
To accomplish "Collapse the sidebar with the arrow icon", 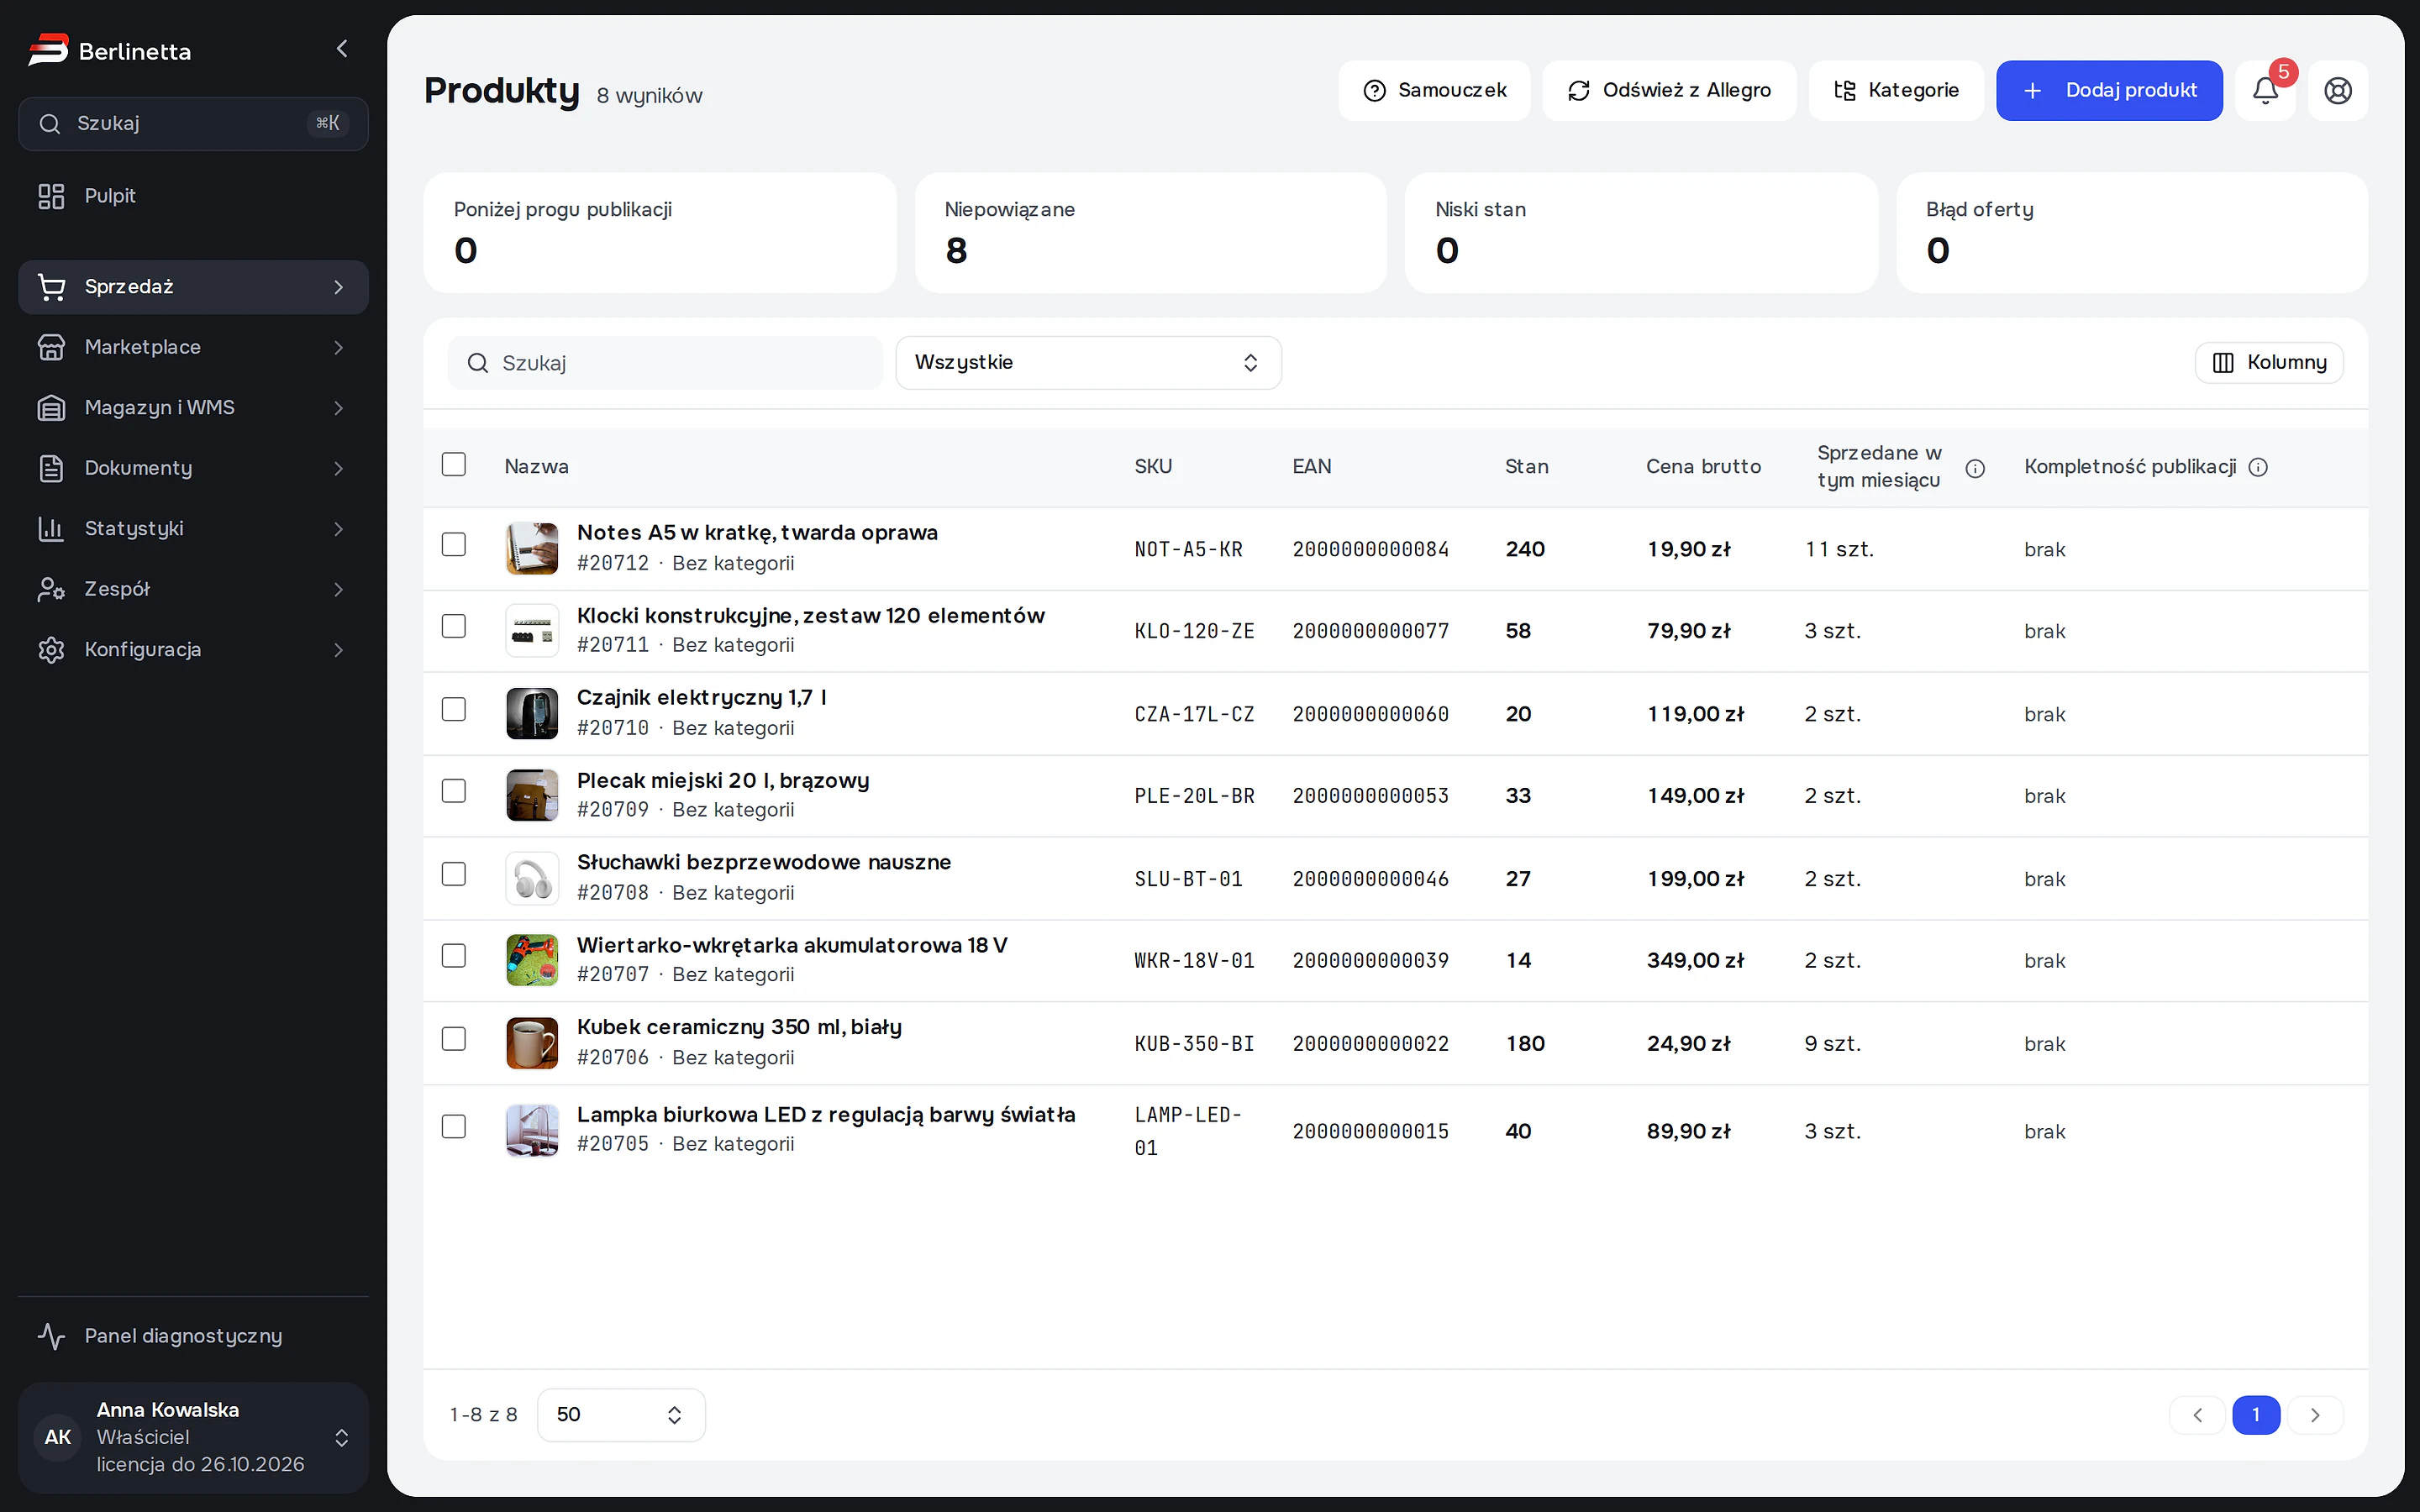I will [342, 49].
